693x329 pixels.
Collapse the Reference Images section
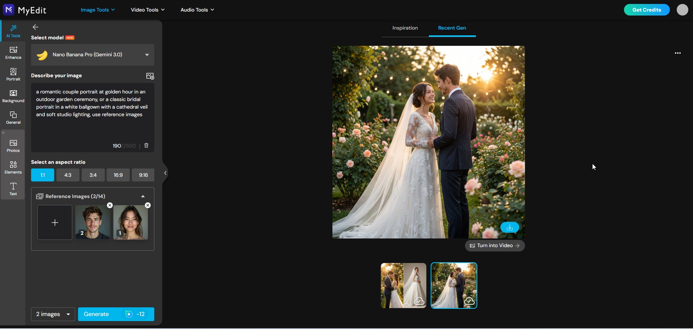pos(143,196)
